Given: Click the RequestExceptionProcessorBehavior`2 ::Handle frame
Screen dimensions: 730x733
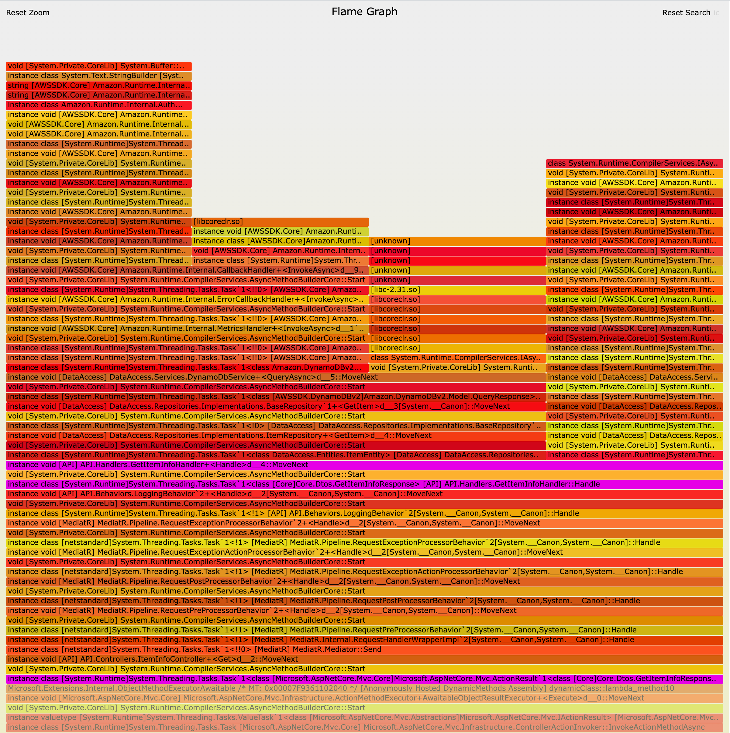Looking at the screenshot, I should (365, 542).
